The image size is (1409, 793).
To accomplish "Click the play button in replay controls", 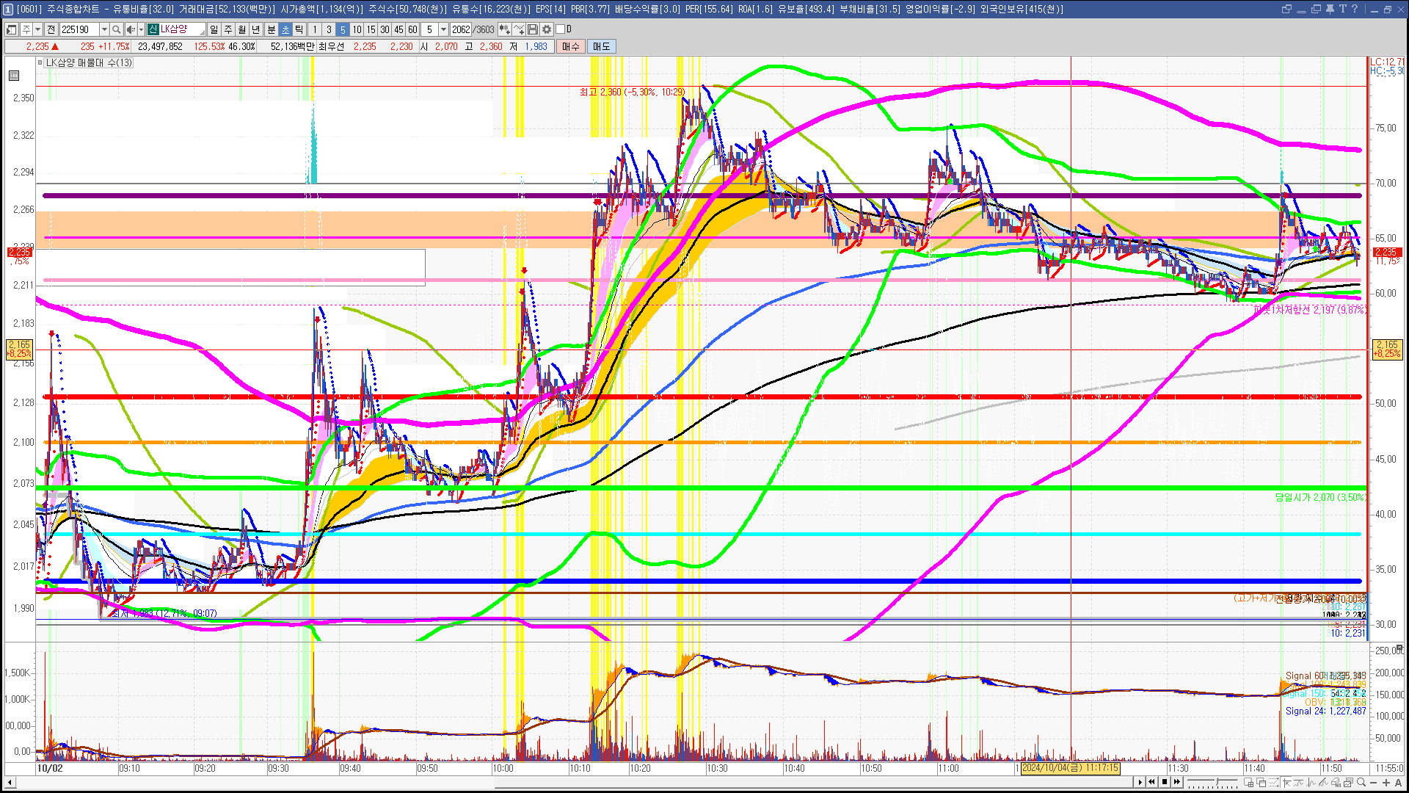I will pos(1140,782).
